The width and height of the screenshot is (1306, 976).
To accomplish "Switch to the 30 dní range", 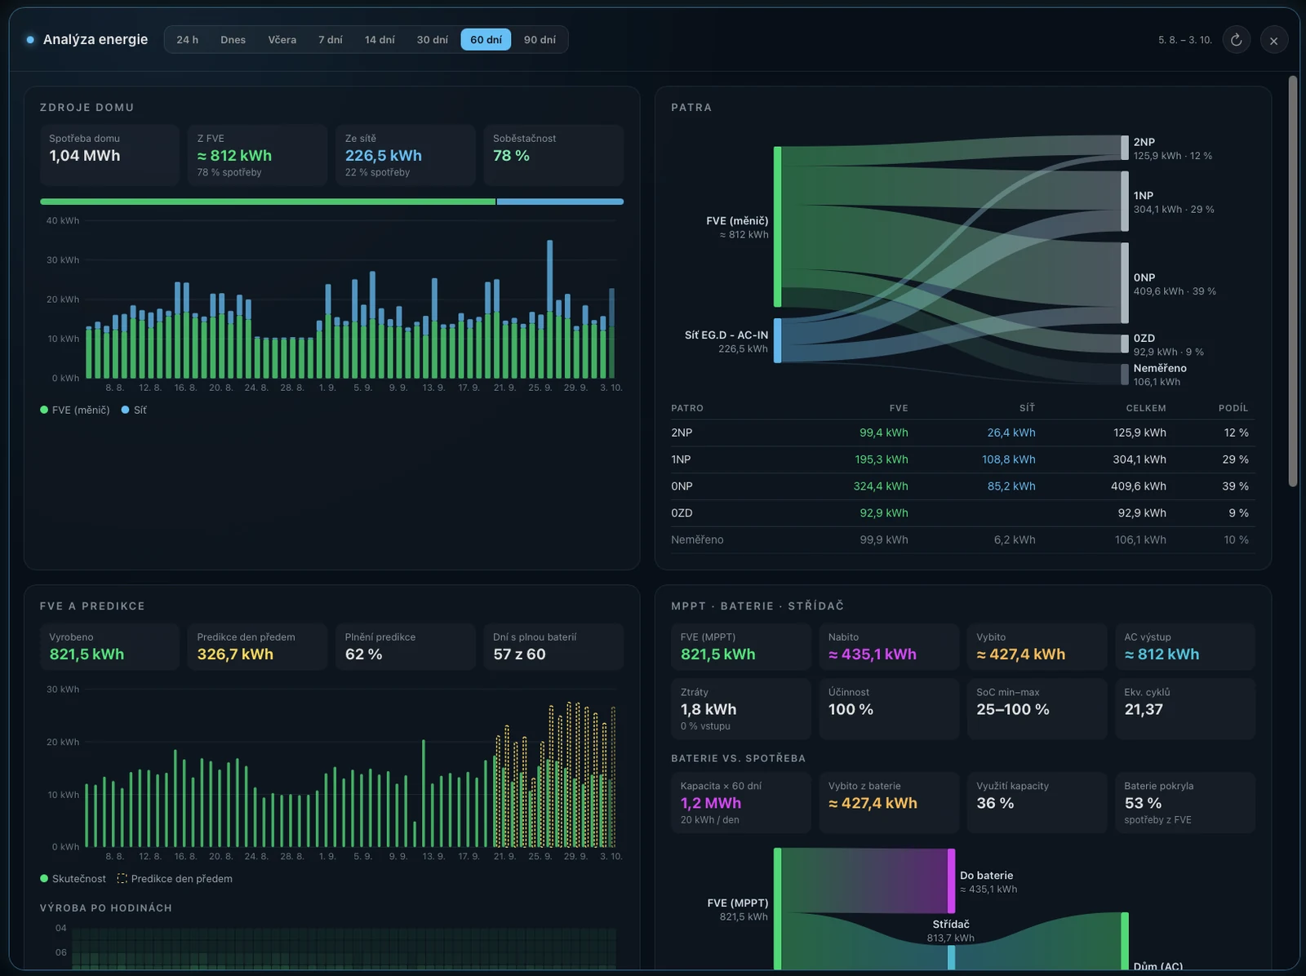I will click(x=433, y=39).
